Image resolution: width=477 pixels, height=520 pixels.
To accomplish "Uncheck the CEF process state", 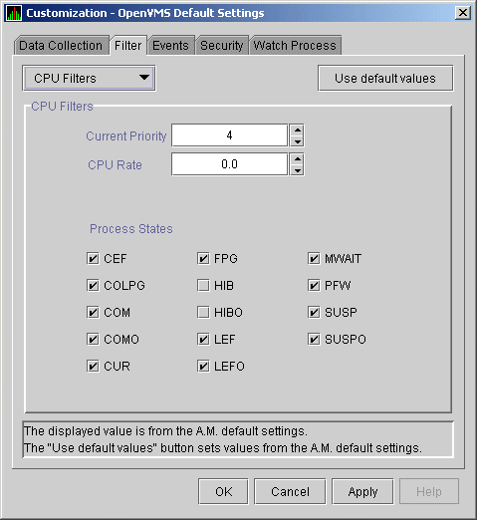I will click(93, 258).
